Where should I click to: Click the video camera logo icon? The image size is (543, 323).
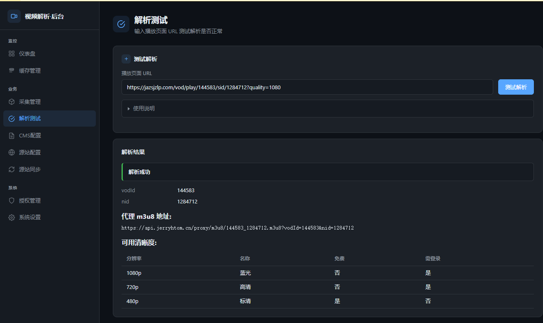point(14,16)
